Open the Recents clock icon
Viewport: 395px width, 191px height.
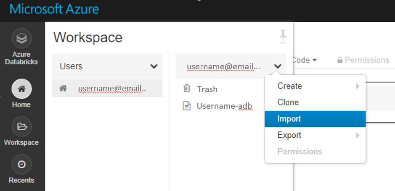(x=21, y=165)
